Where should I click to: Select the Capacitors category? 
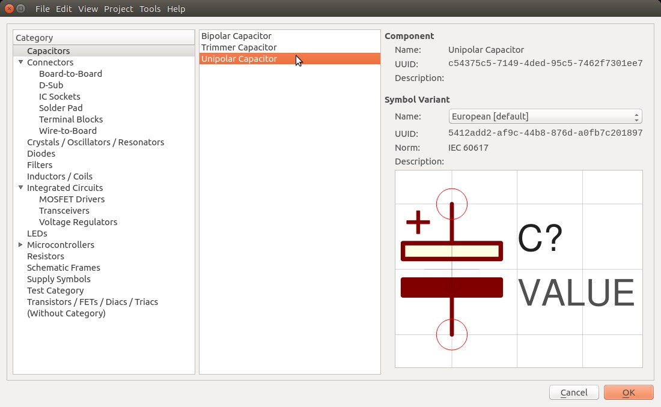click(x=49, y=51)
